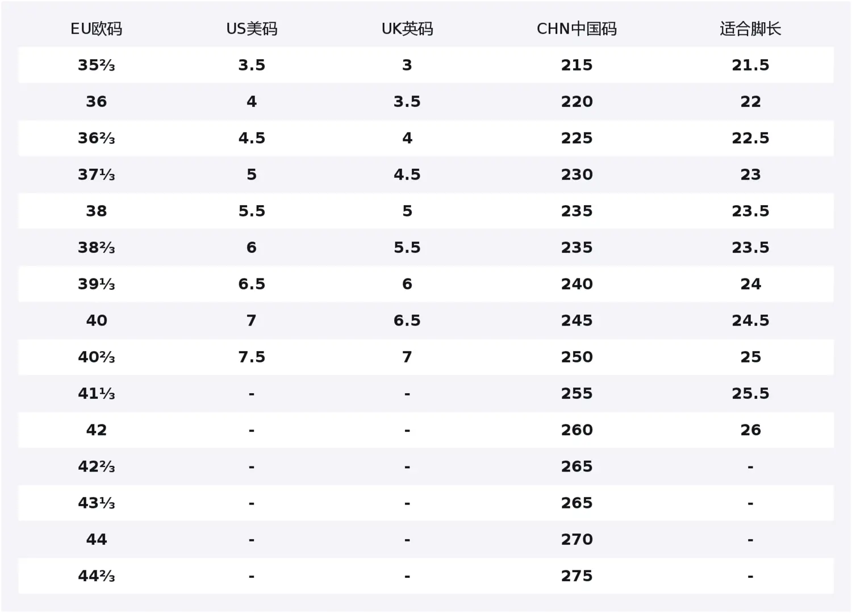The width and height of the screenshot is (852, 613).
Task: Click the 适合脚长 column header
Action: pyautogui.click(x=750, y=29)
